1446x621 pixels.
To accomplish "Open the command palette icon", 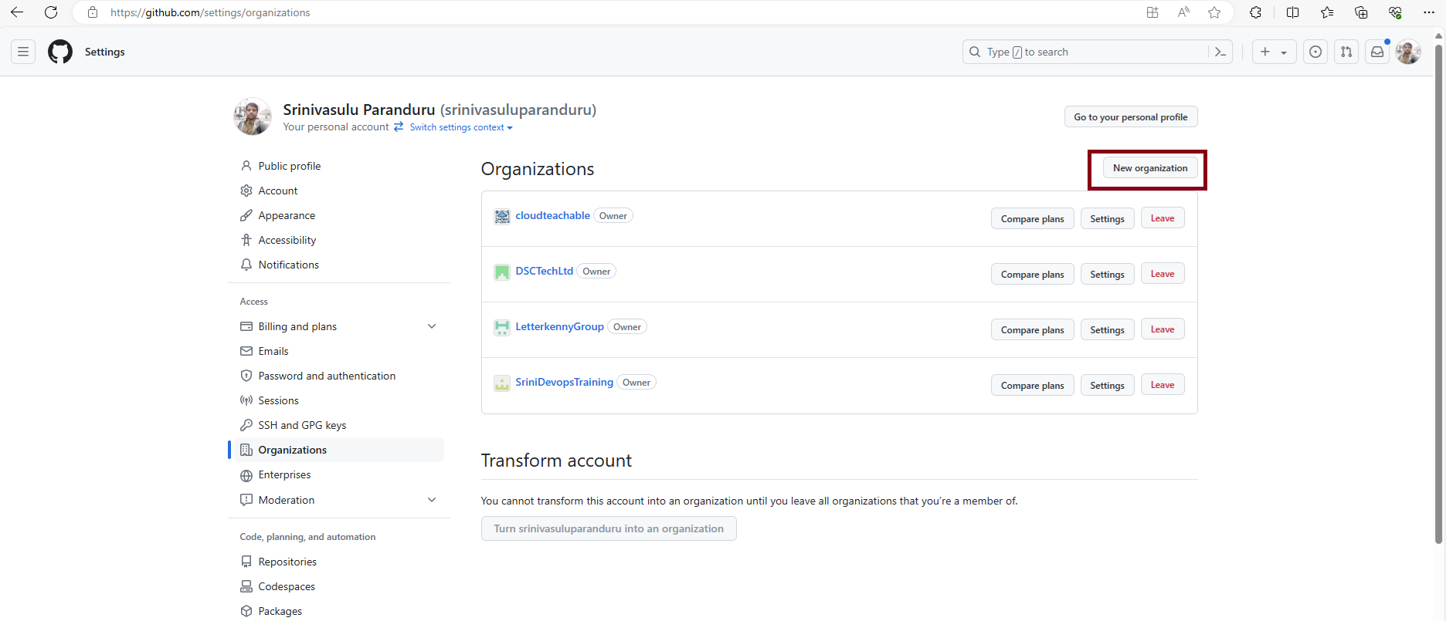I will (1220, 52).
